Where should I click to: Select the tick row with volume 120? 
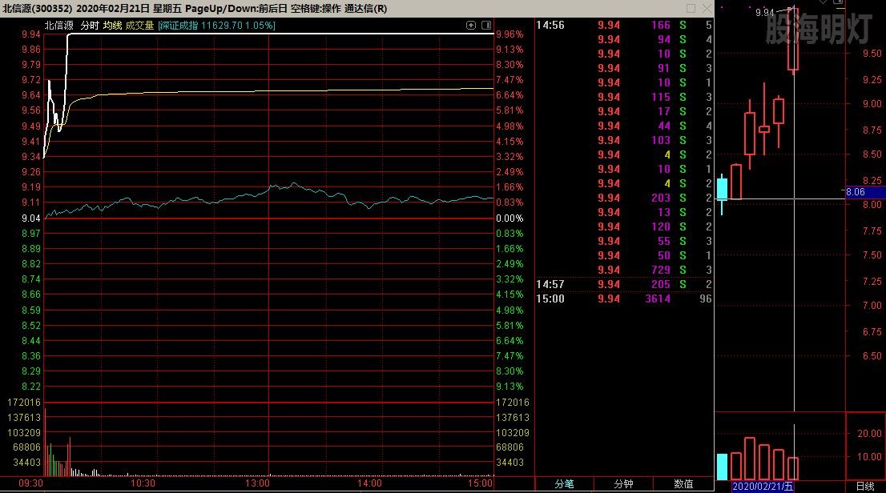pyautogui.click(x=624, y=227)
